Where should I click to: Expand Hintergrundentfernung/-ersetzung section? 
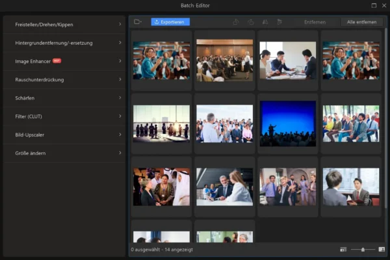pos(64,43)
